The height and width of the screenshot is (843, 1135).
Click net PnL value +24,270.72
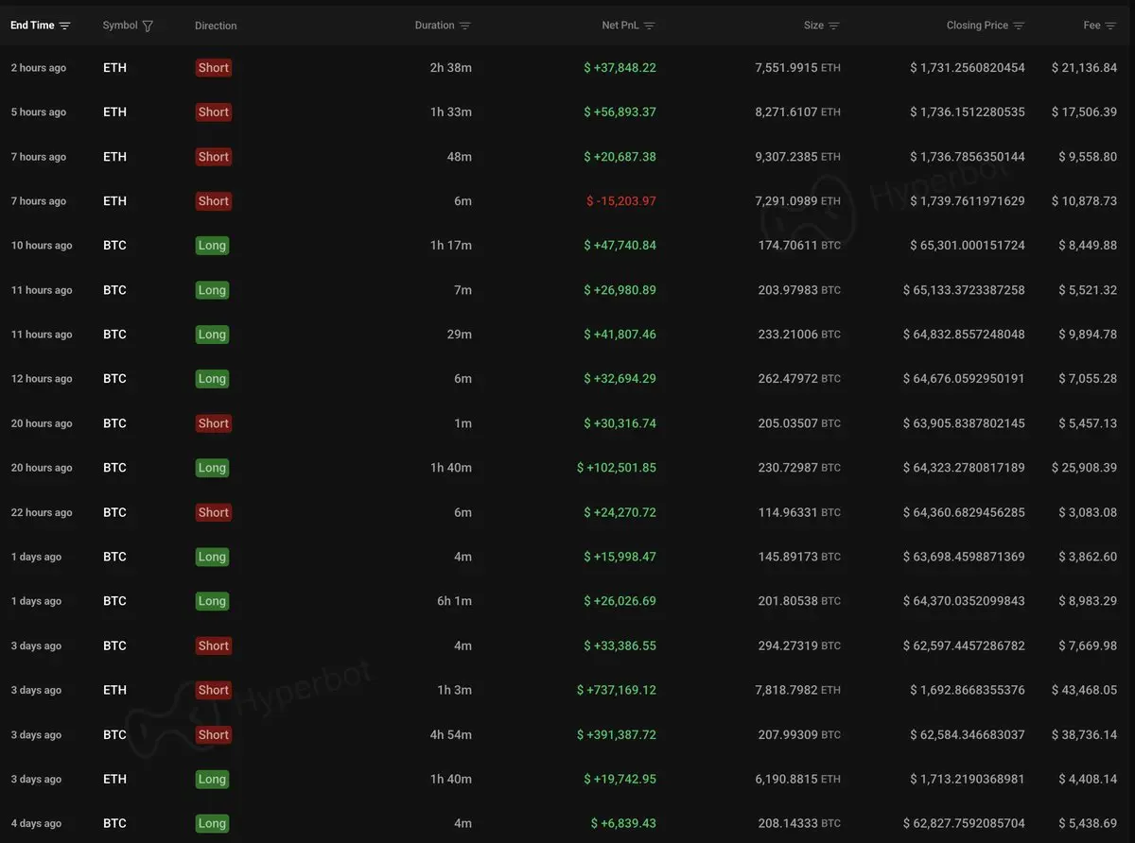coord(620,512)
